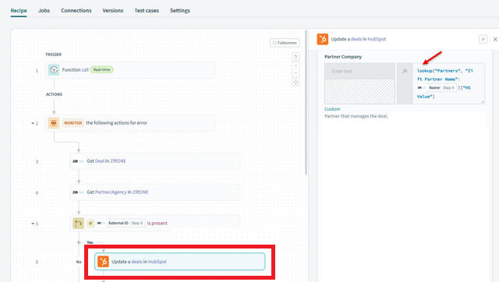Click the MONITOR label badge
The width and height of the screenshot is (499, 282).
tap(73, 123)
